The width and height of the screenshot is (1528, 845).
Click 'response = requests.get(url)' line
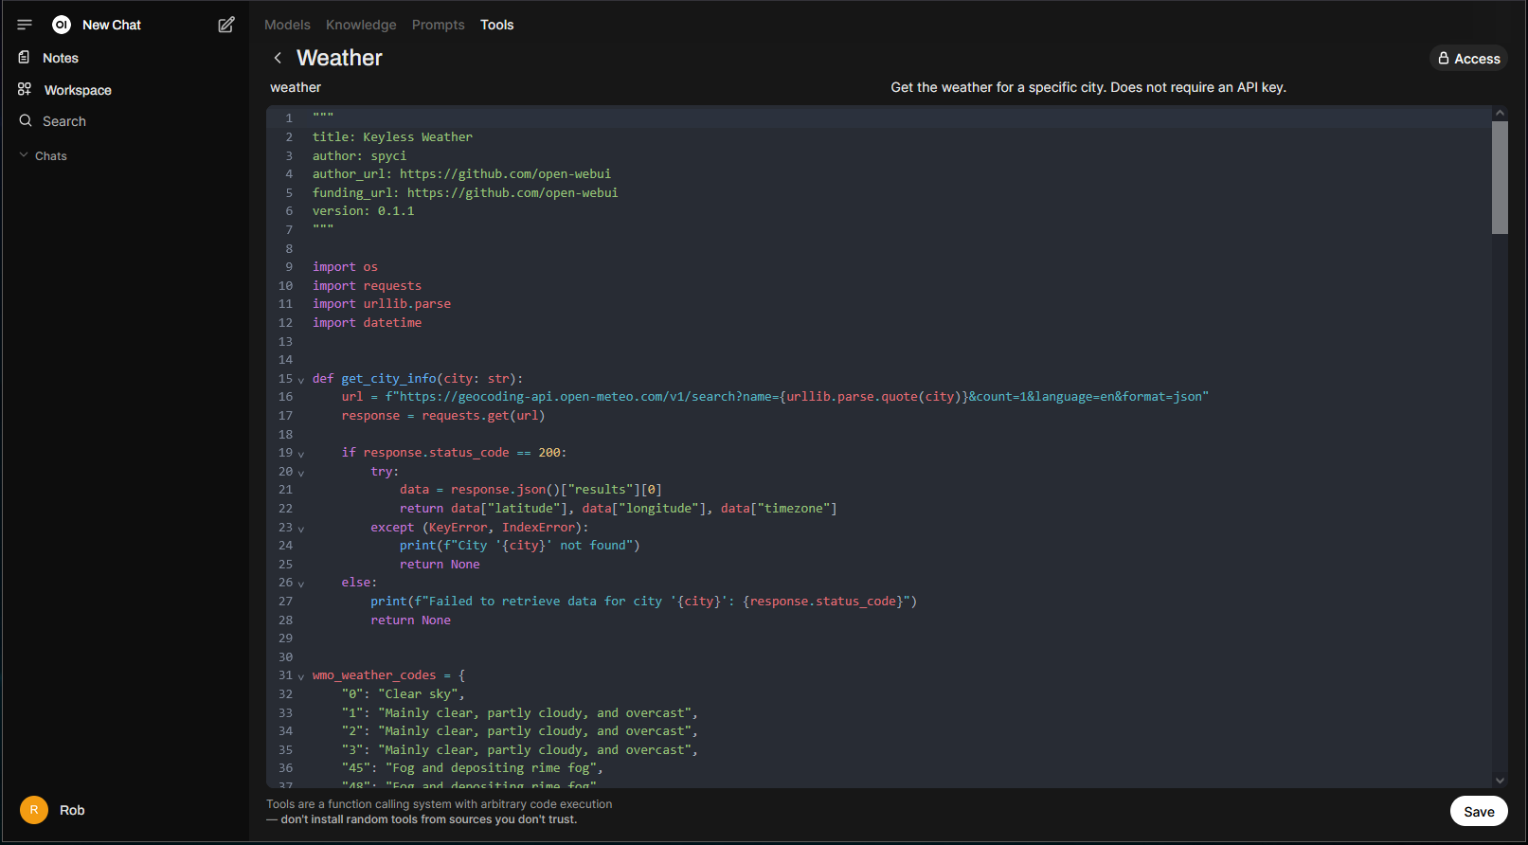pyautogui.click(x=443, y=415)
